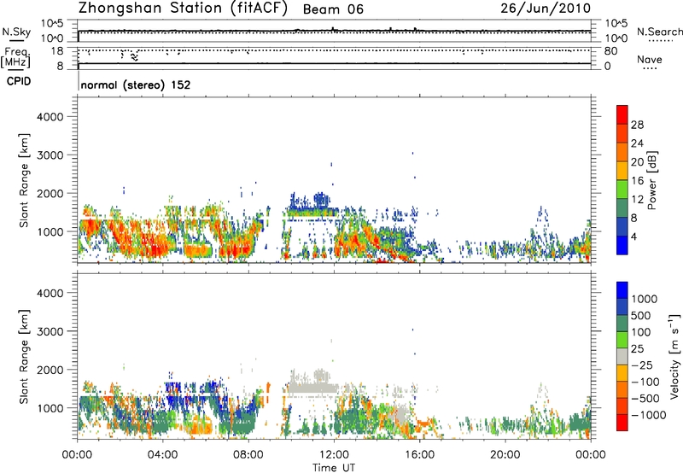Click the 'N.Sky' legend label
This screenshot has height=473, width=683.
tap(16, 32)
